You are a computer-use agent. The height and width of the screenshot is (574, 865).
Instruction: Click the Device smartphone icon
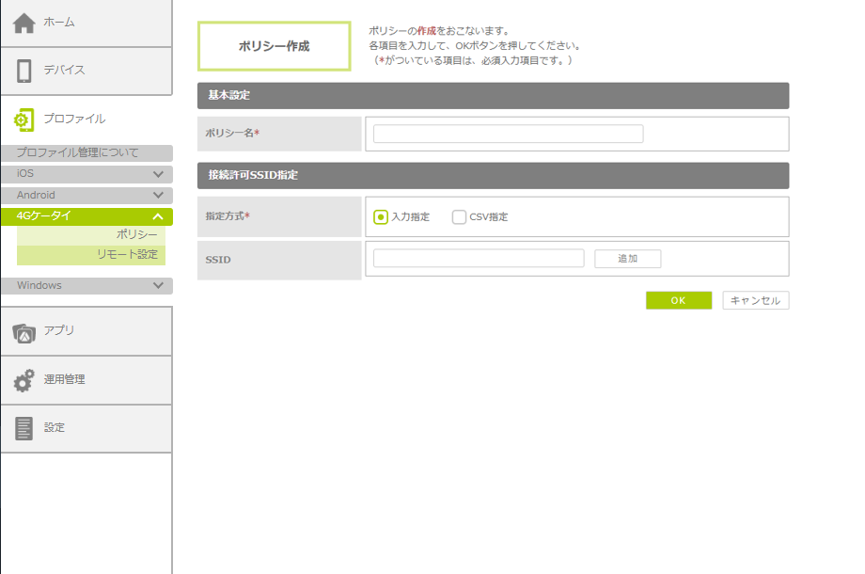[x=24, y=71]
